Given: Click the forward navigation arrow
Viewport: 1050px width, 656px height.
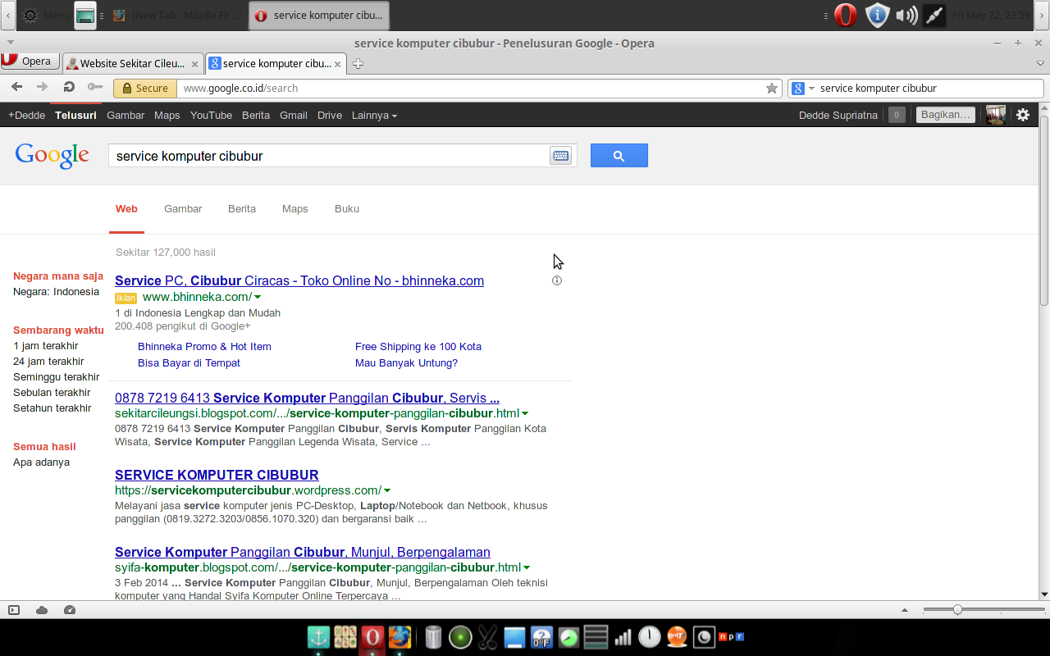Looking at the screenshot, I should click(x=42, y=87).
